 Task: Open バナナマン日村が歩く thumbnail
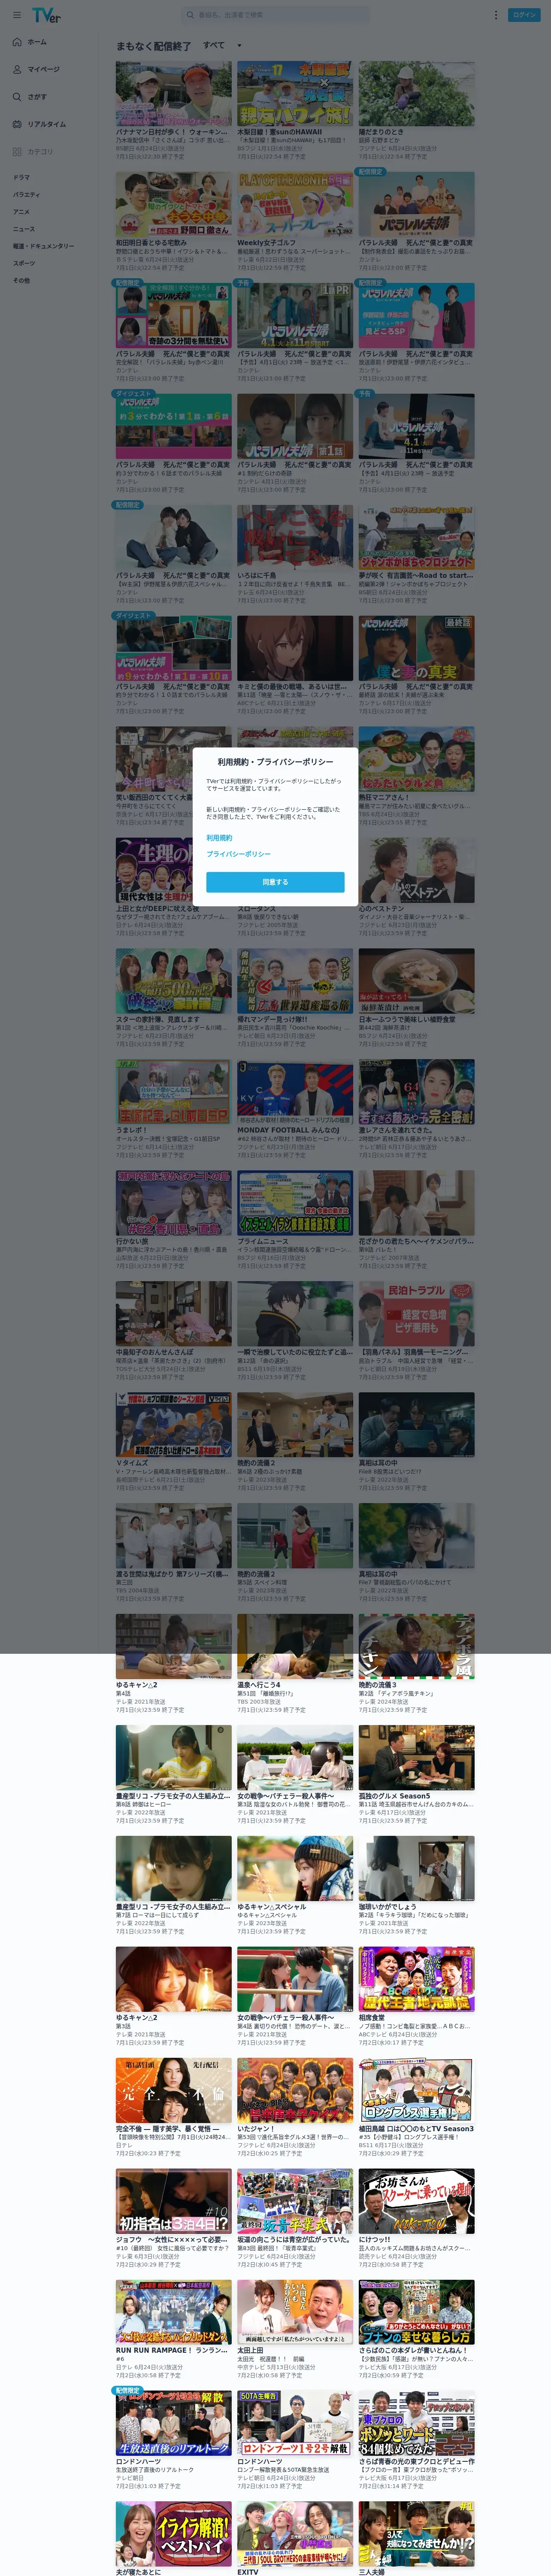[x=173, y=93]
